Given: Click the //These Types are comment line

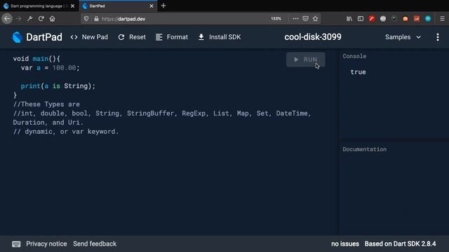Looking at the screenshot, I should click(x=46, y=104).
